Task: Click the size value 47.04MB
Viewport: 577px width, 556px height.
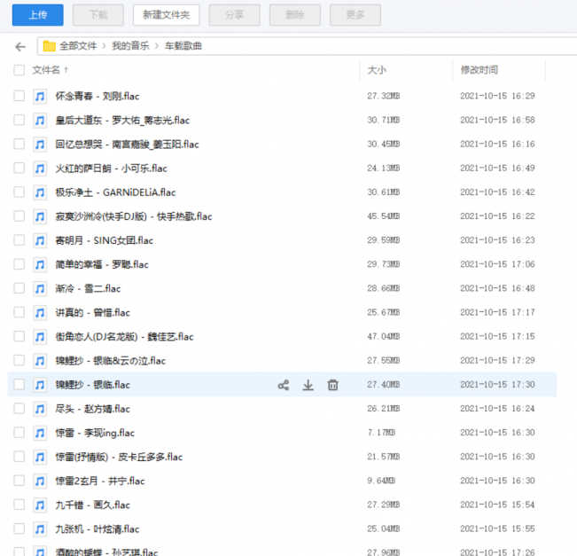Action: pyautogui.click(x=384, y=337)
